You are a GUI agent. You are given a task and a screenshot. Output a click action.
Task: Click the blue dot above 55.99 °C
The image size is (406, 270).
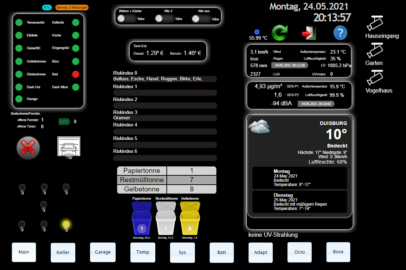tap(257, 32)
